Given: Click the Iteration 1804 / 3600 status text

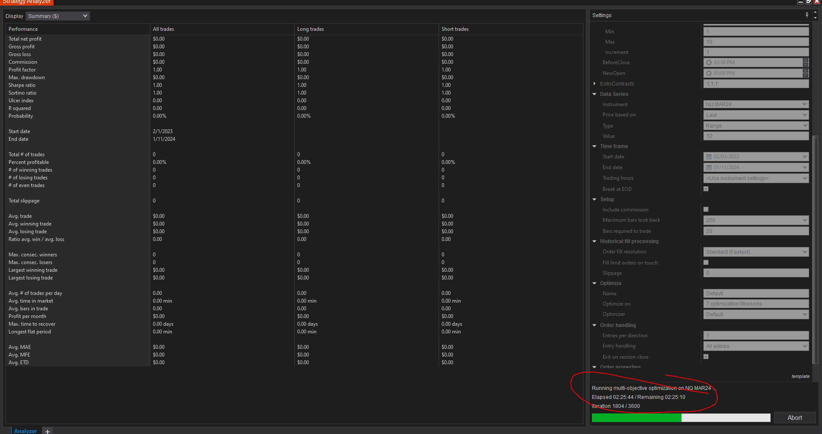Looking at the screenshot, I should point(616,406).
